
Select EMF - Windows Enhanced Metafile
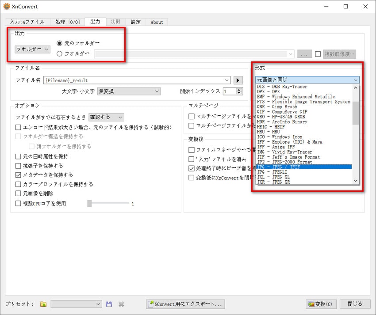[304, 97]
